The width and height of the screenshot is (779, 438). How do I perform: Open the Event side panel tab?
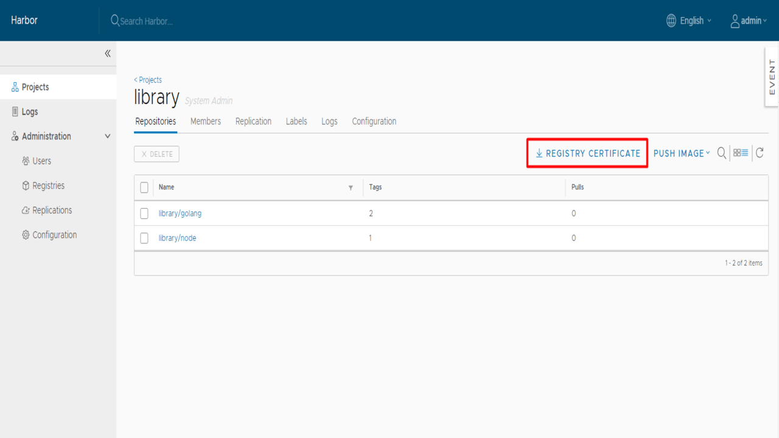tap(772, 77)
